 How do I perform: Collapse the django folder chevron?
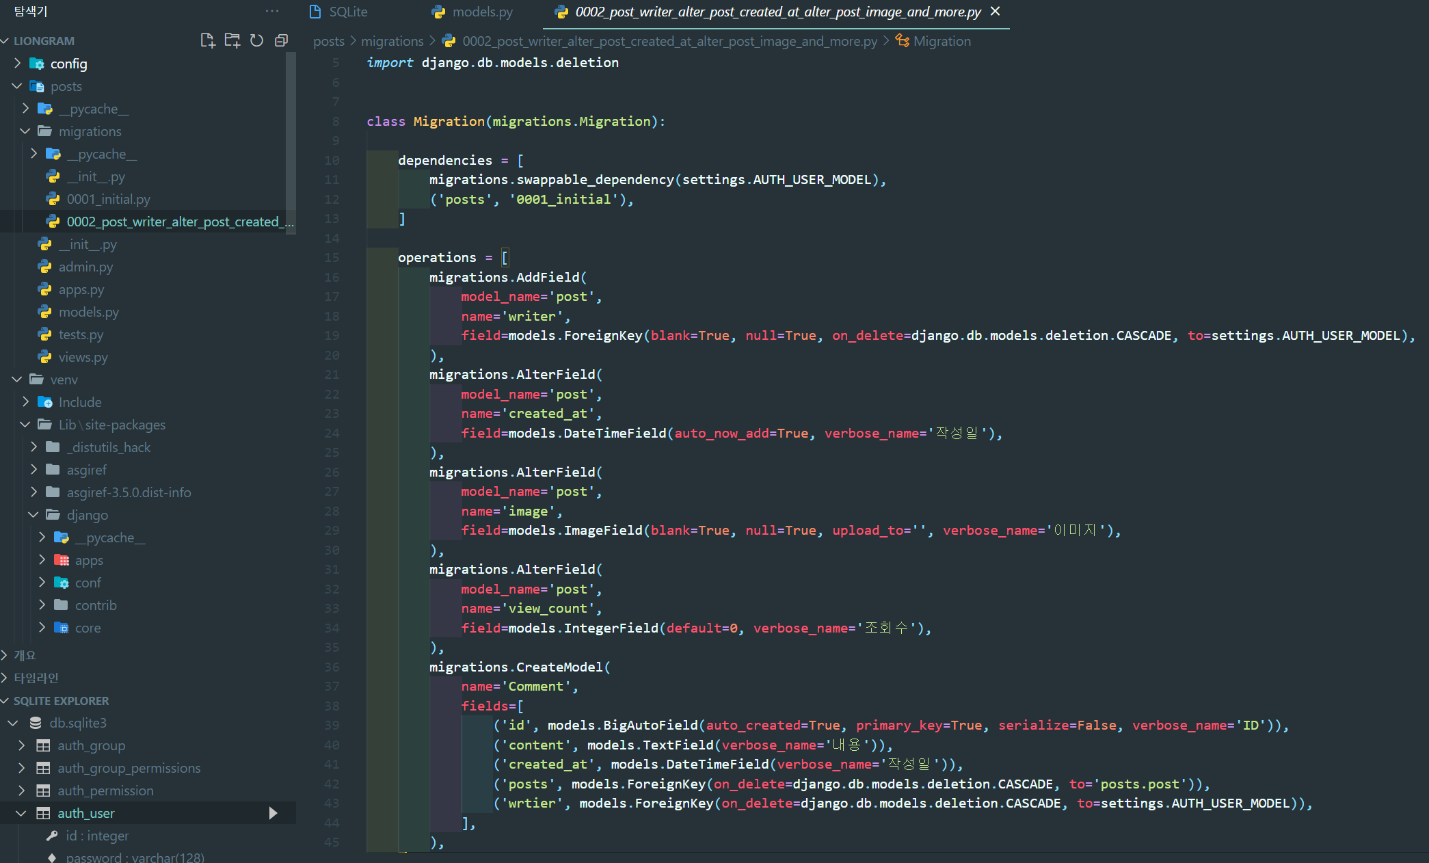[34, 515]
